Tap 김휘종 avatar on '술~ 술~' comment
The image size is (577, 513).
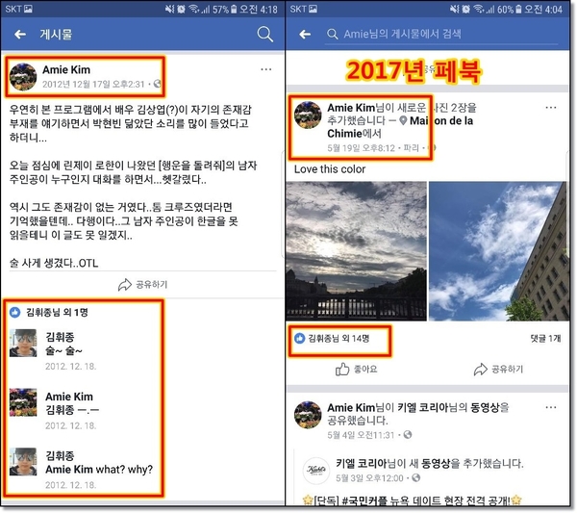coord(23,343)
